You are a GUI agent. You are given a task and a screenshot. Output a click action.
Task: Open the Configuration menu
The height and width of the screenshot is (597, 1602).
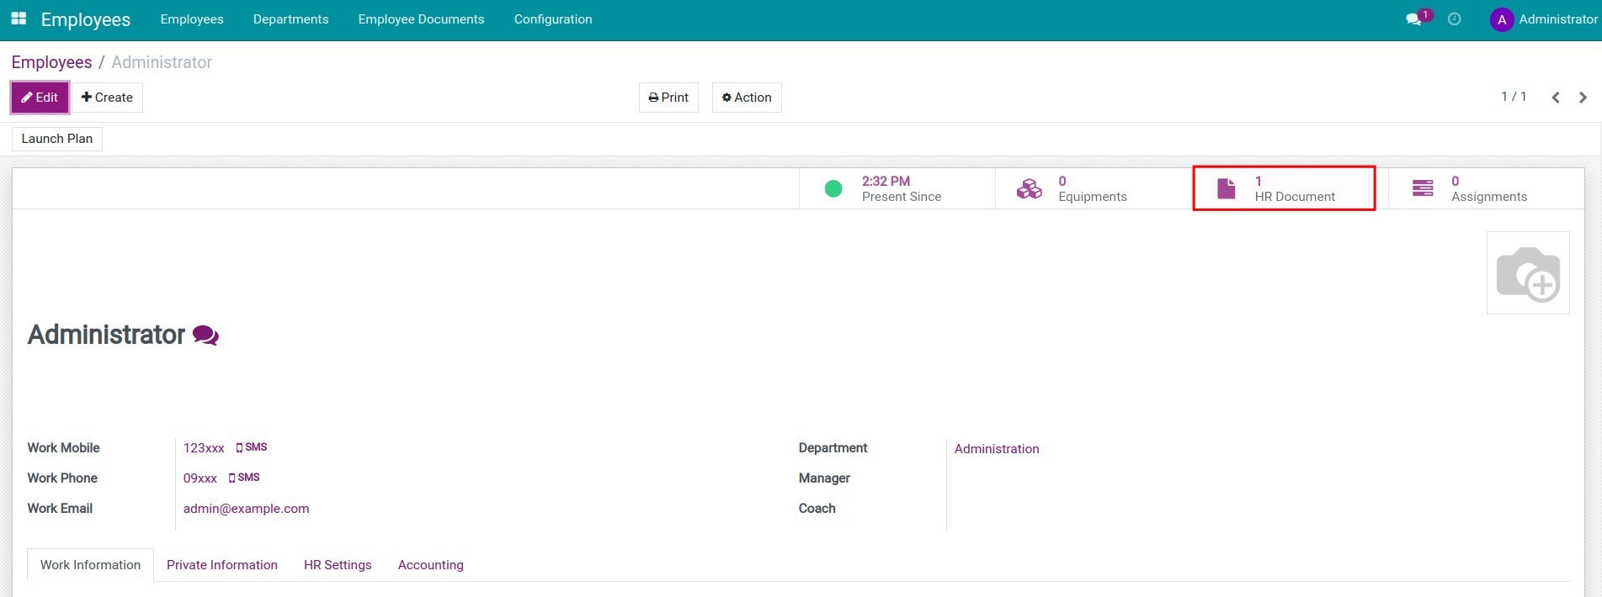[553, 19]
